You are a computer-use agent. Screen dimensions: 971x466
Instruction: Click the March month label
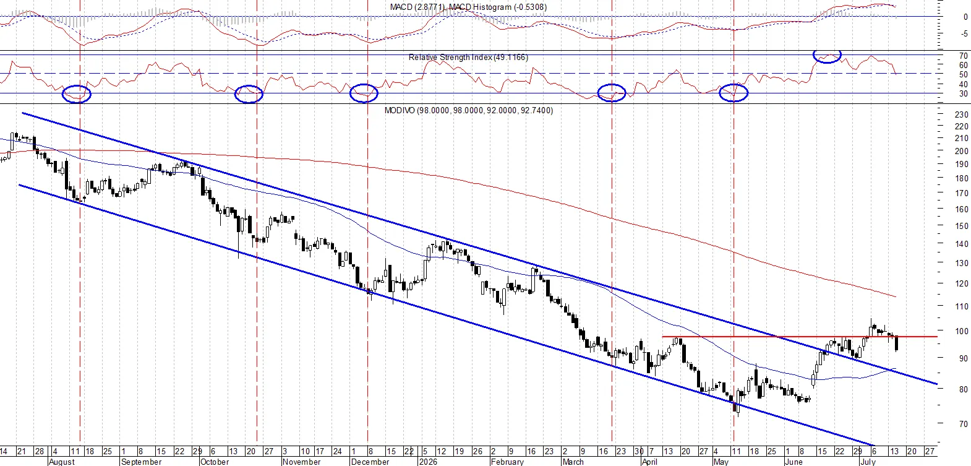pos(573,462)
